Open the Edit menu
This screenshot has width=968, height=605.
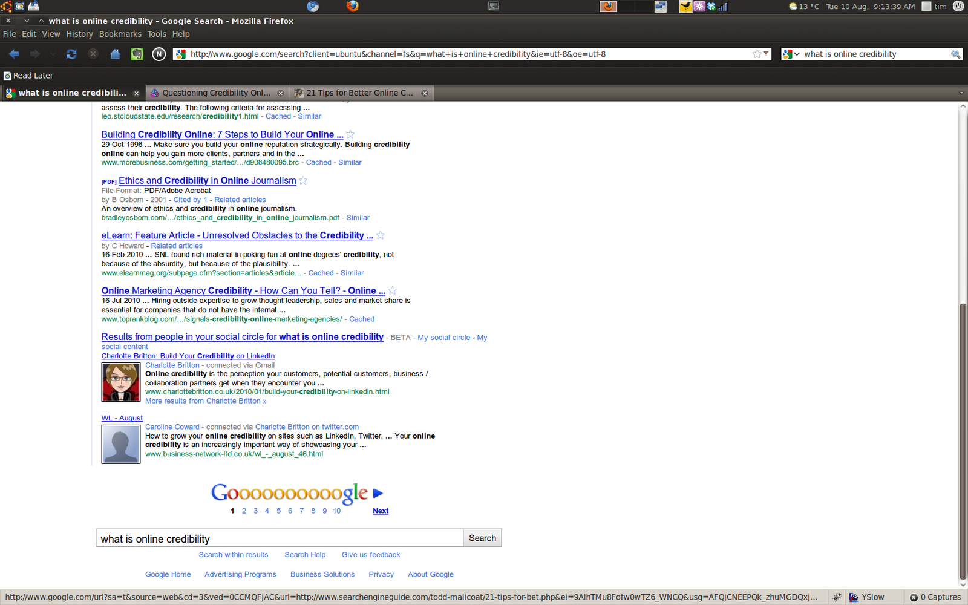click(29, 34)
